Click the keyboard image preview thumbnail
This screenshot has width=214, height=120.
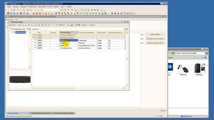(x=20, y=79)
